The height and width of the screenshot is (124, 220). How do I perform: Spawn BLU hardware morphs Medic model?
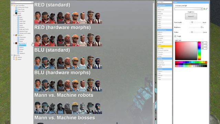click(83, 85)
